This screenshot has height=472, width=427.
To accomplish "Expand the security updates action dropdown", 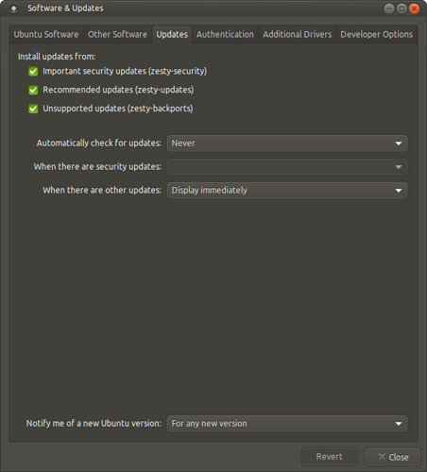I will point(287,167).
